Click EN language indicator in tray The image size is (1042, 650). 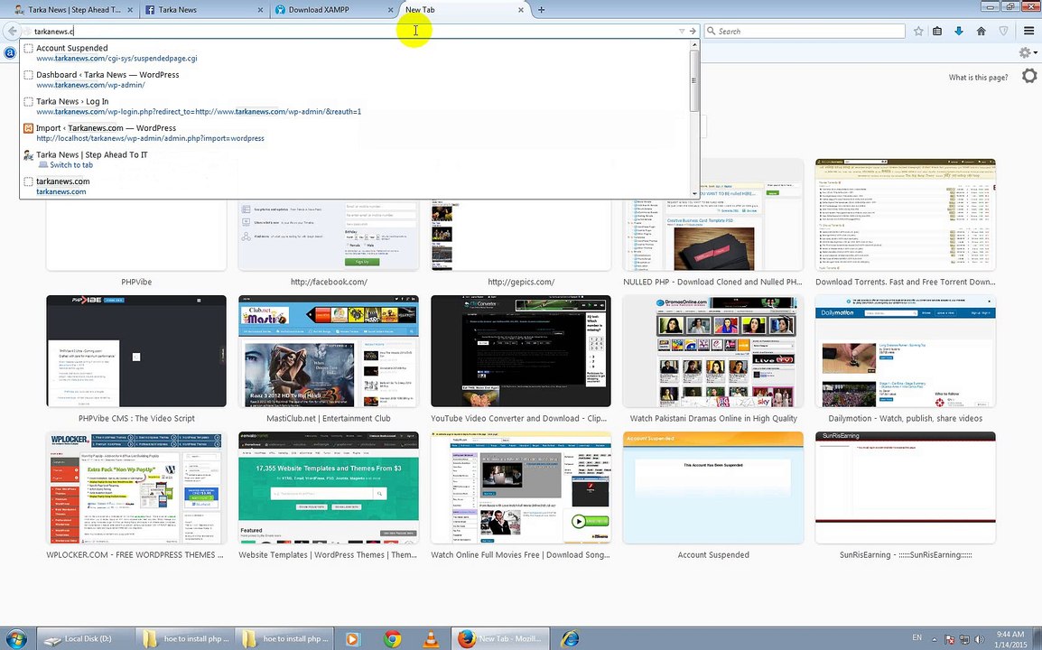coord(917,637)
